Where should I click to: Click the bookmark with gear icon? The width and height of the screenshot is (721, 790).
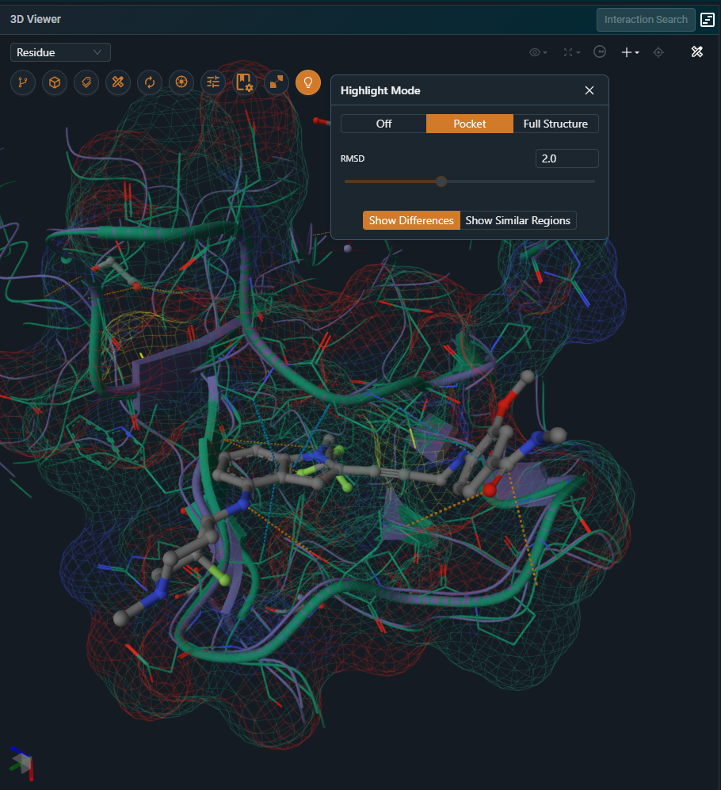click(244, 82)
